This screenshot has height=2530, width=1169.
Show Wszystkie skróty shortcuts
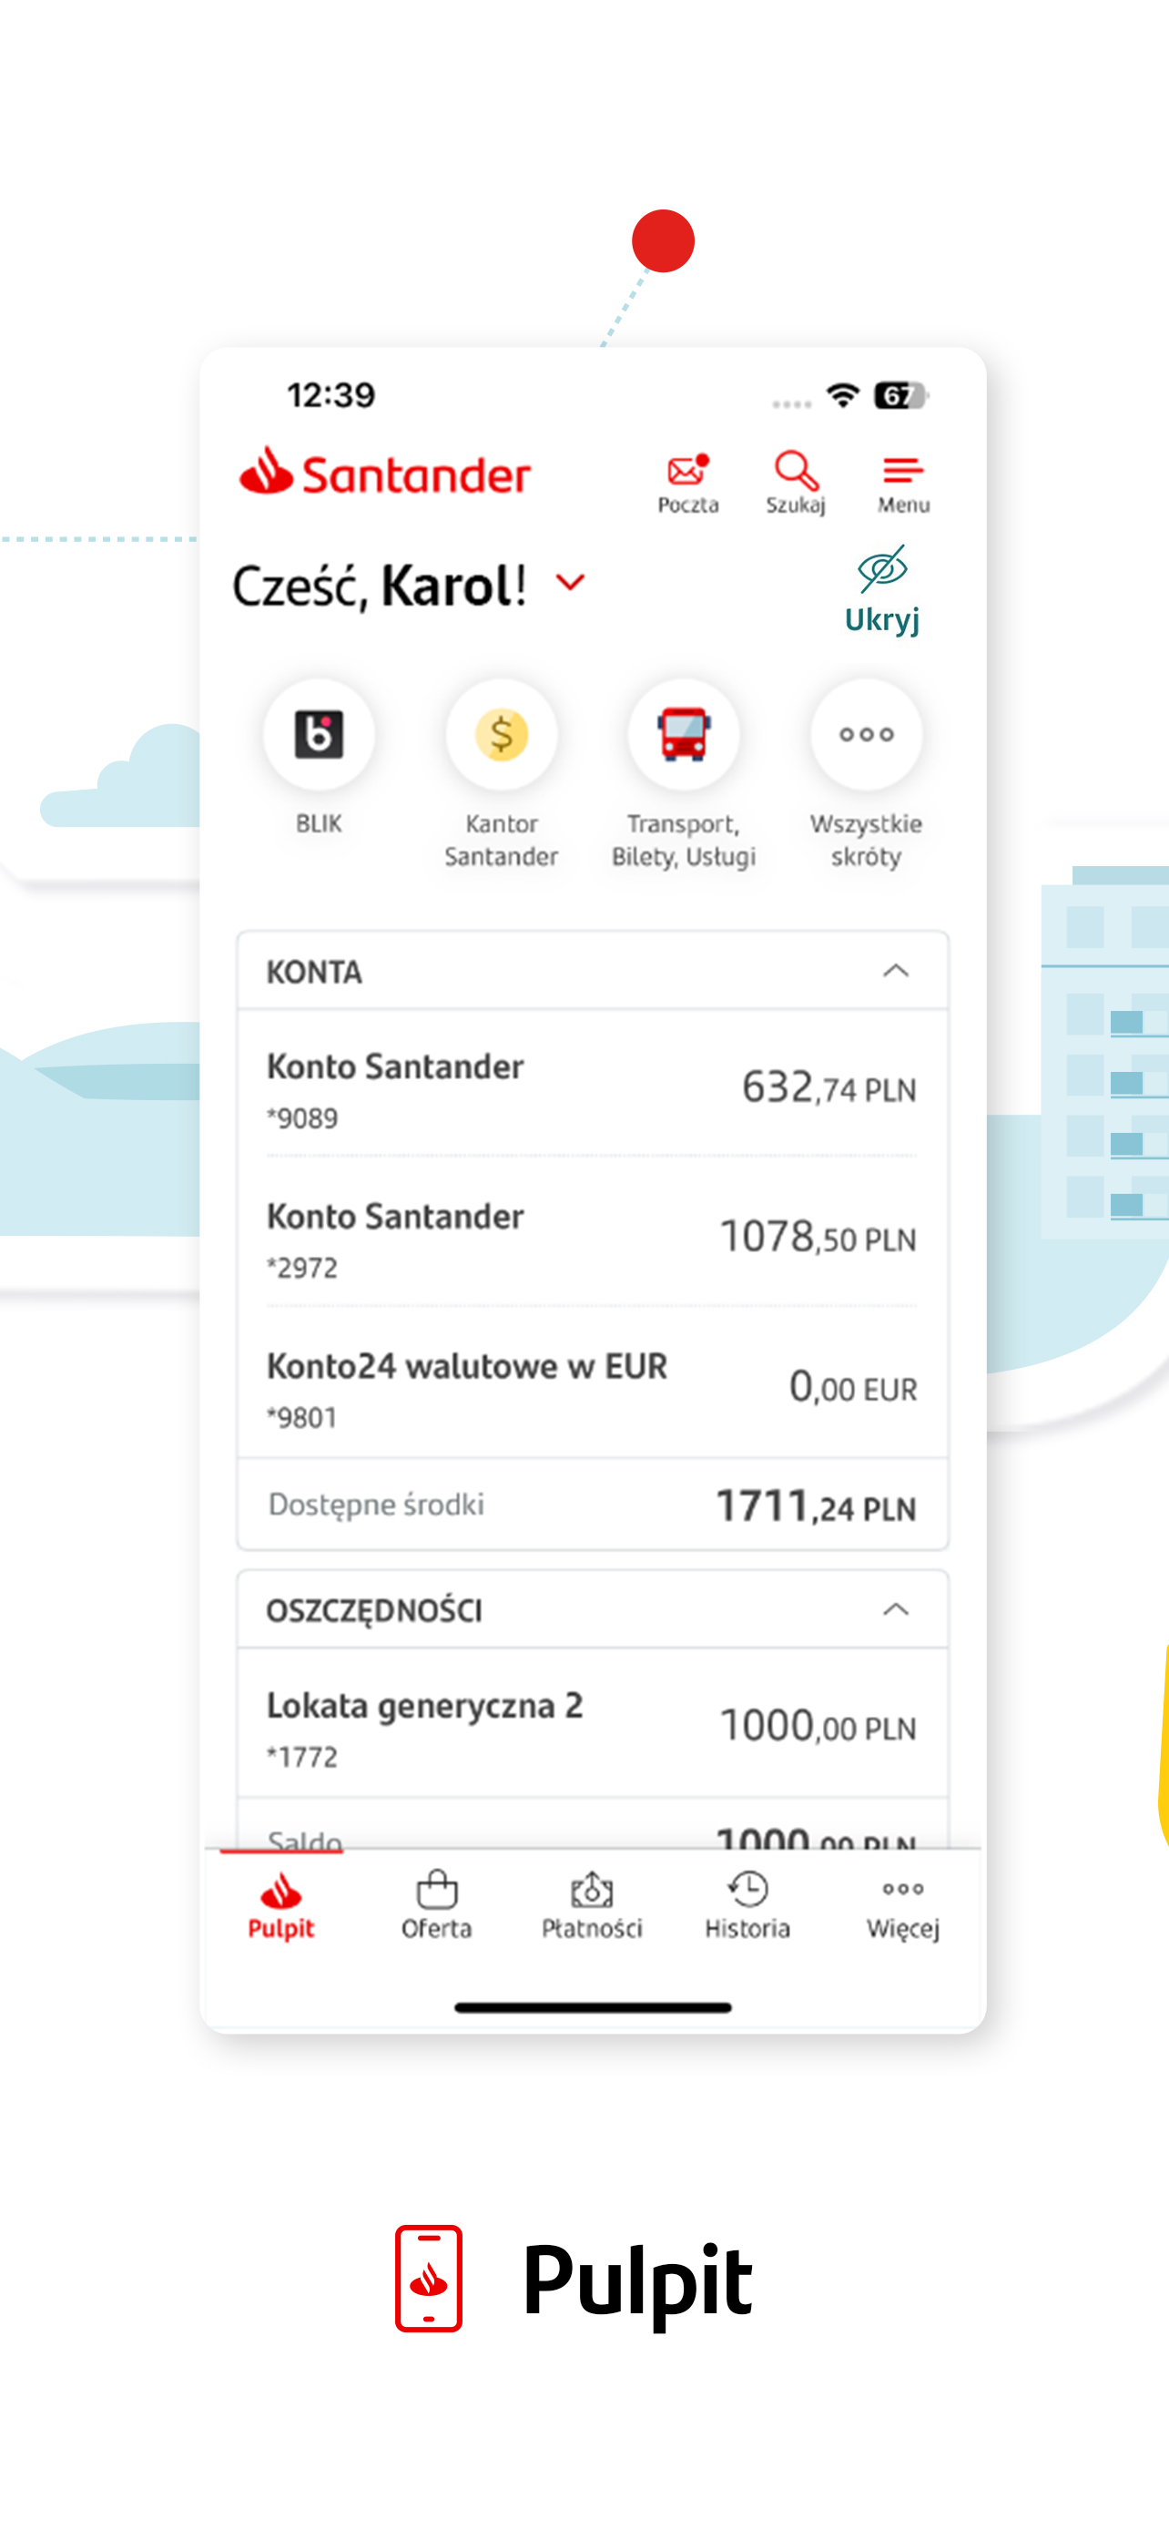pyautogui.click(x=866, y=774)
